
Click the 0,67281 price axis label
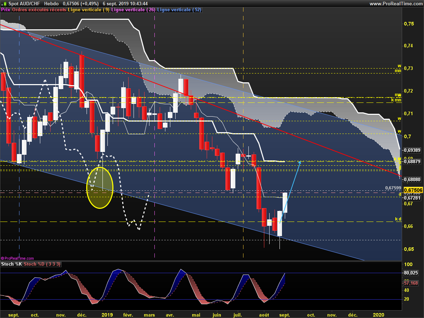[x=412, y=198]
